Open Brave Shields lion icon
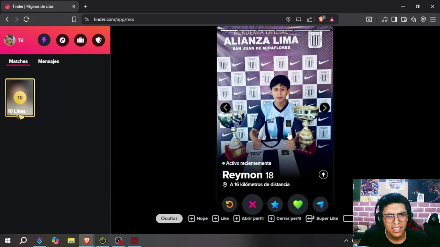This screenshot has width=440, height=247. pyautogui.click(x=321, y=19)
